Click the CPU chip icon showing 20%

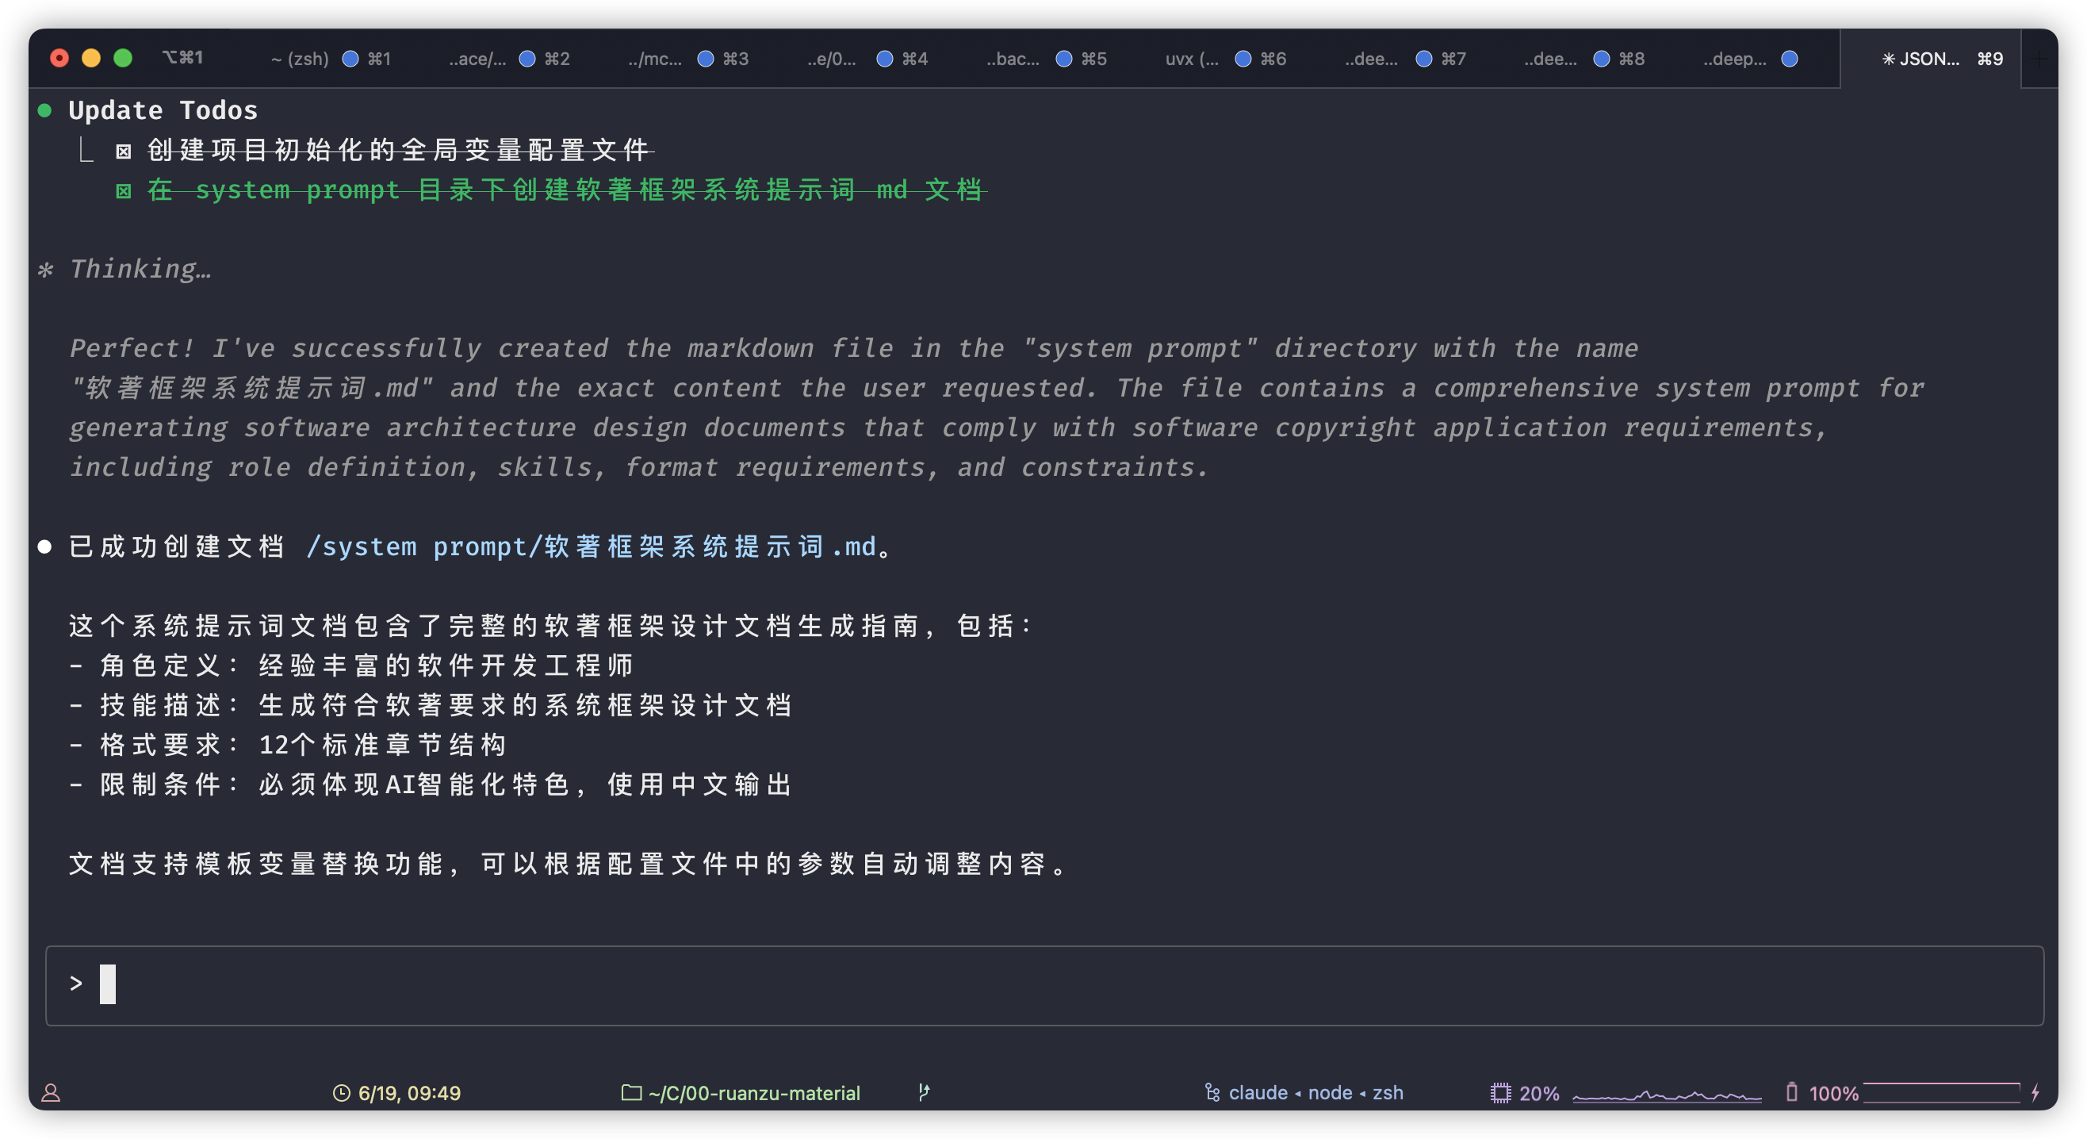click(1499, 1093)
